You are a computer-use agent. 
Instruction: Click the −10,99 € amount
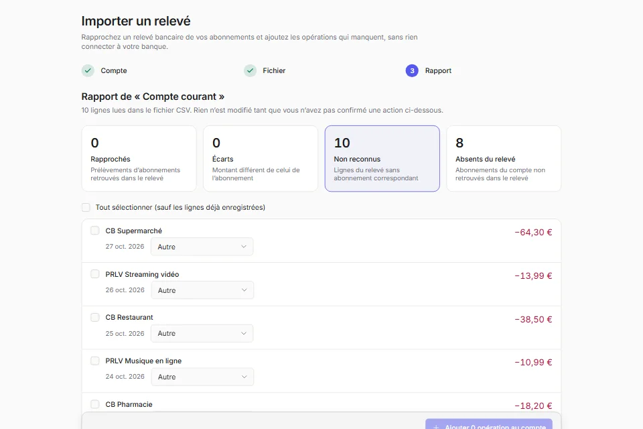pos(533,363)
